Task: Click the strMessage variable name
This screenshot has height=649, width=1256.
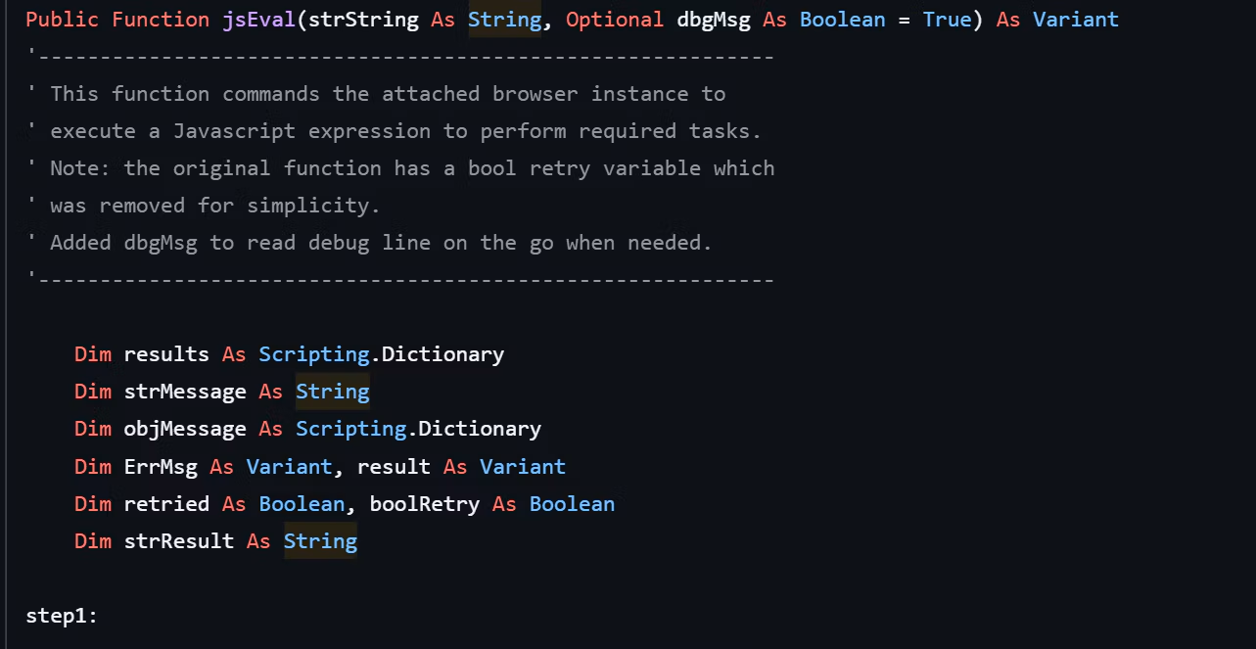Action: coord(185,392)
